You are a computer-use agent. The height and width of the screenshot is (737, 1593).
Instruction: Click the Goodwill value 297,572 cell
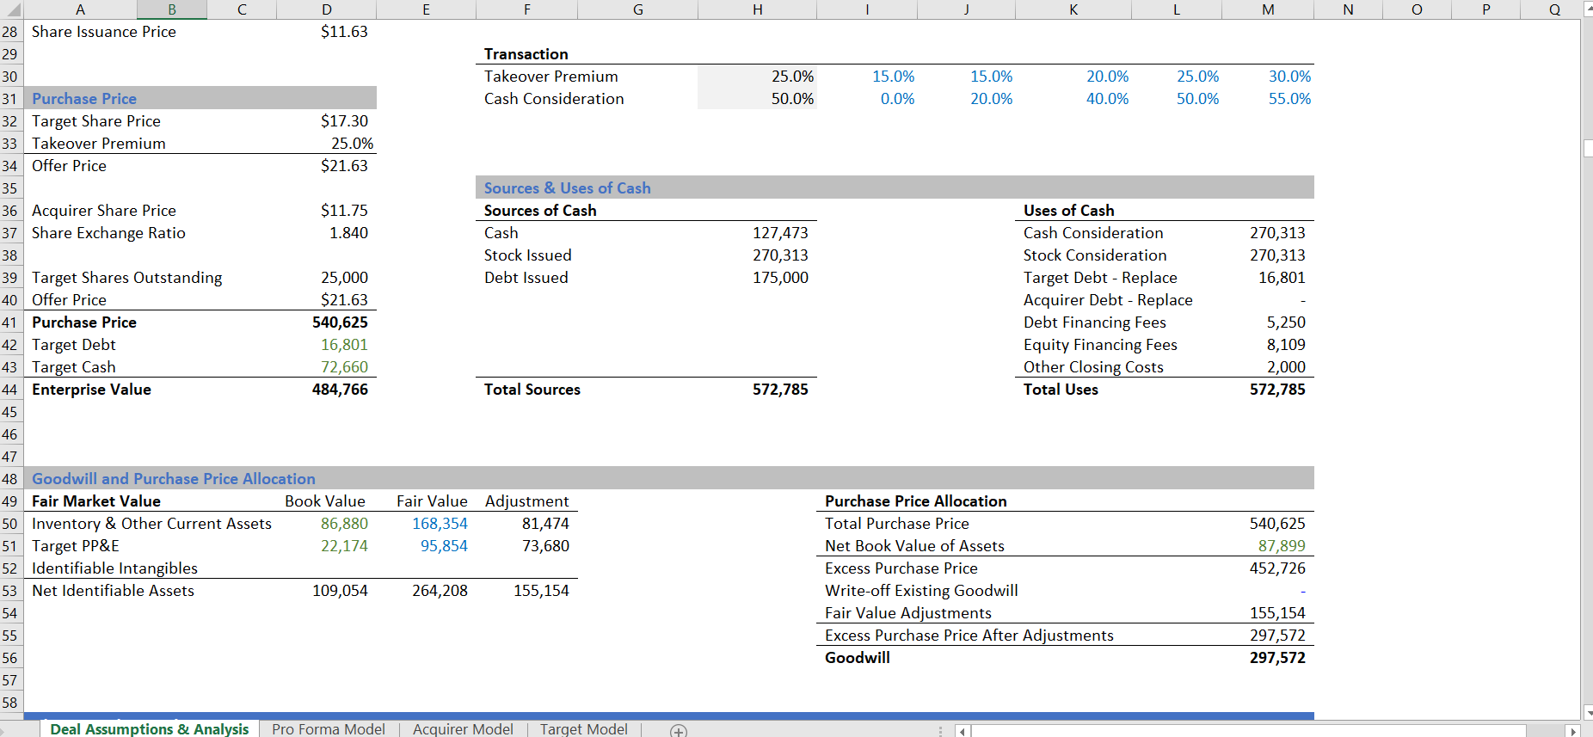(x=1276, y=658)
